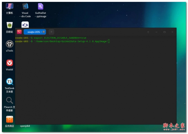Select the openjdk8 desktop item
The image size is (188, 134).
pyautogui.click(x=25, y=126)
